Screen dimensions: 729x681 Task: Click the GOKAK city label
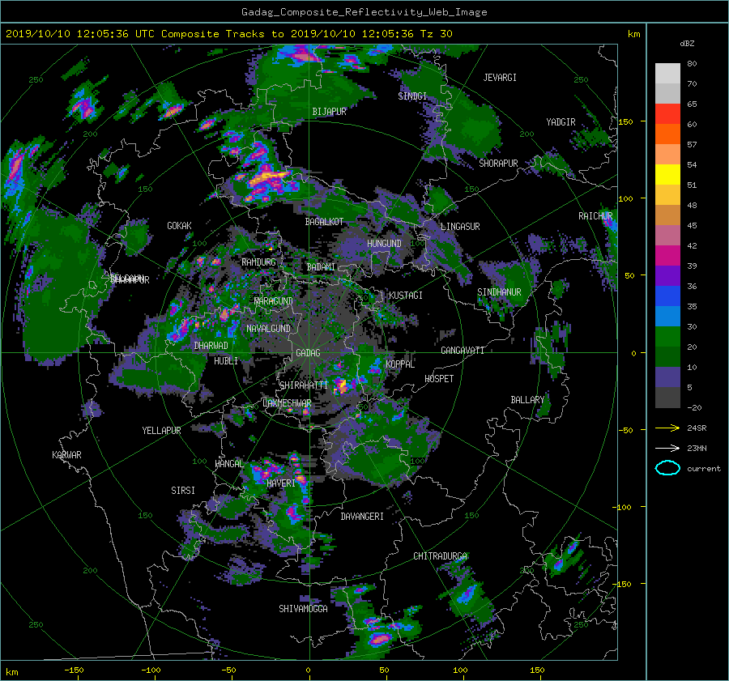(179, 225)
